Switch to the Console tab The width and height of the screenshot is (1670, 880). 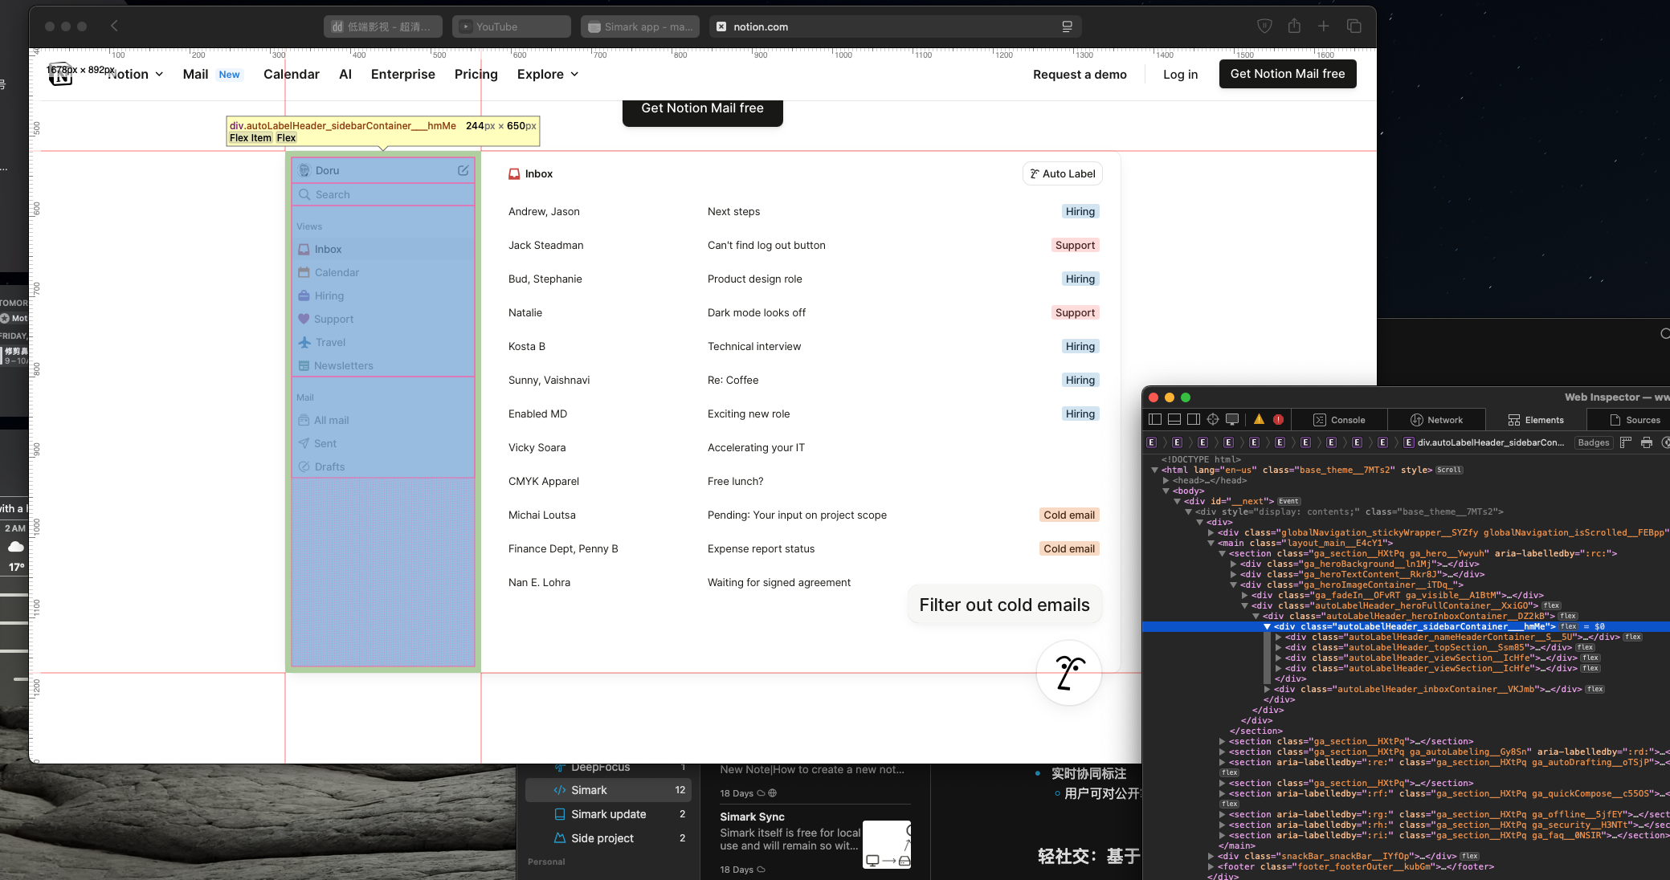(x=1339, y=419)
